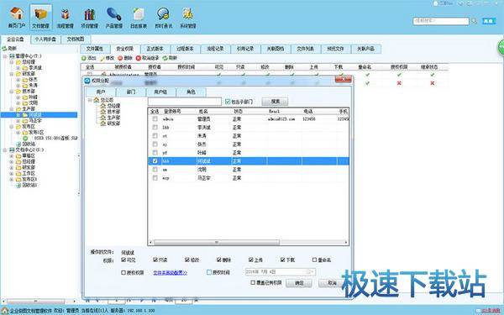Expand the 马正宇 folder node
Image resolution: width=504 pixels, height=315 pixels.
tap(18, 121)
